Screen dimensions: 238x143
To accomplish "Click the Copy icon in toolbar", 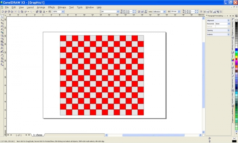I will [19, 11].
